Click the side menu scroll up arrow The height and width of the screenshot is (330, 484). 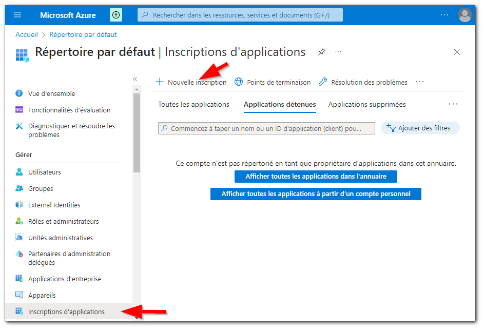click(x=137, y=89)
